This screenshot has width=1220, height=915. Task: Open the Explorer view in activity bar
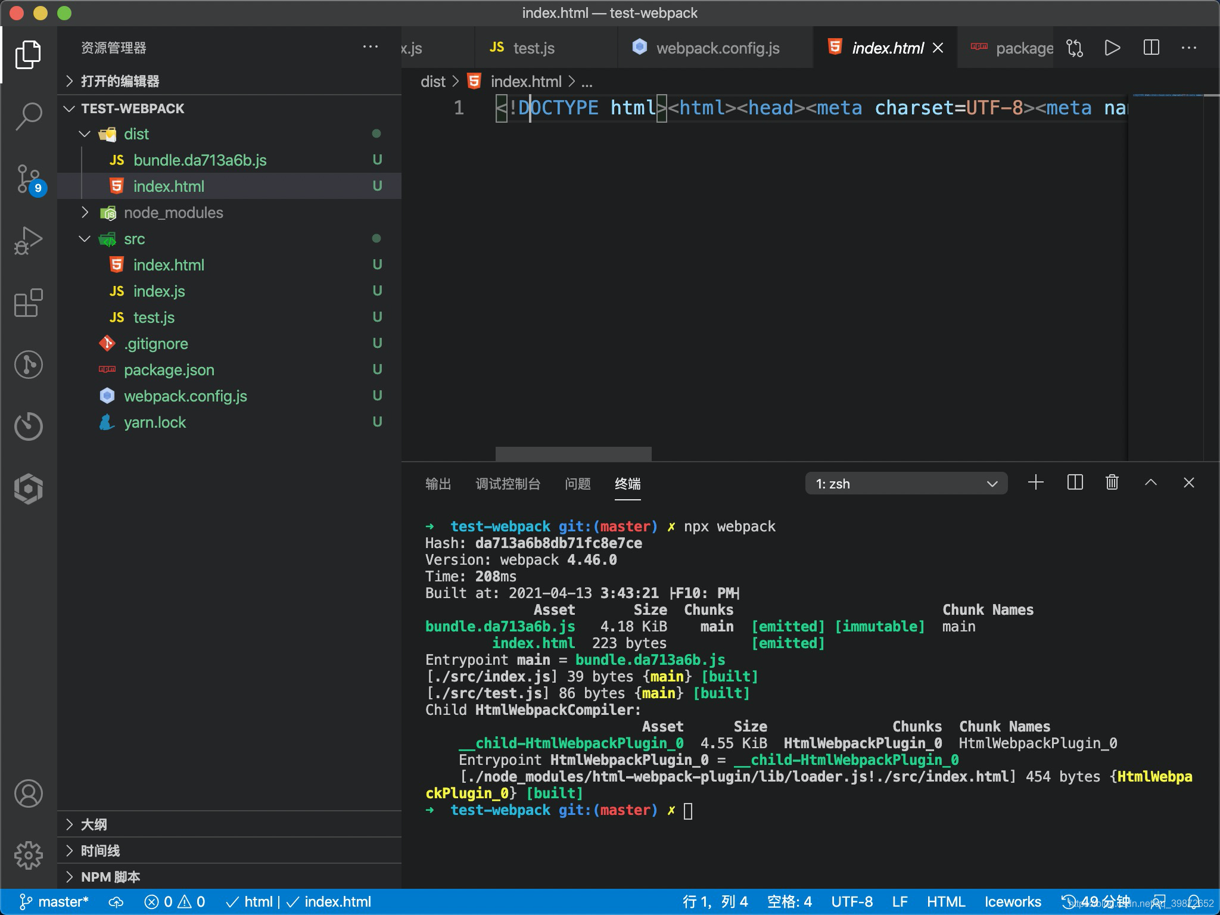tap(28, 55)
